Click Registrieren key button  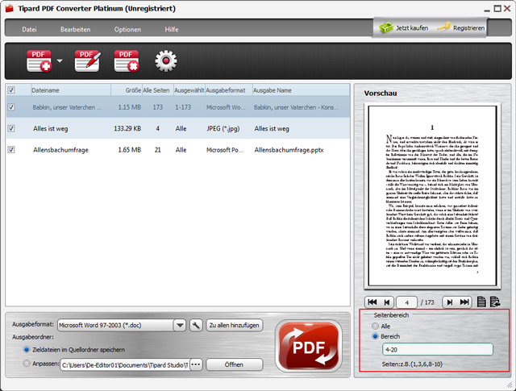[x=460, y=28]
